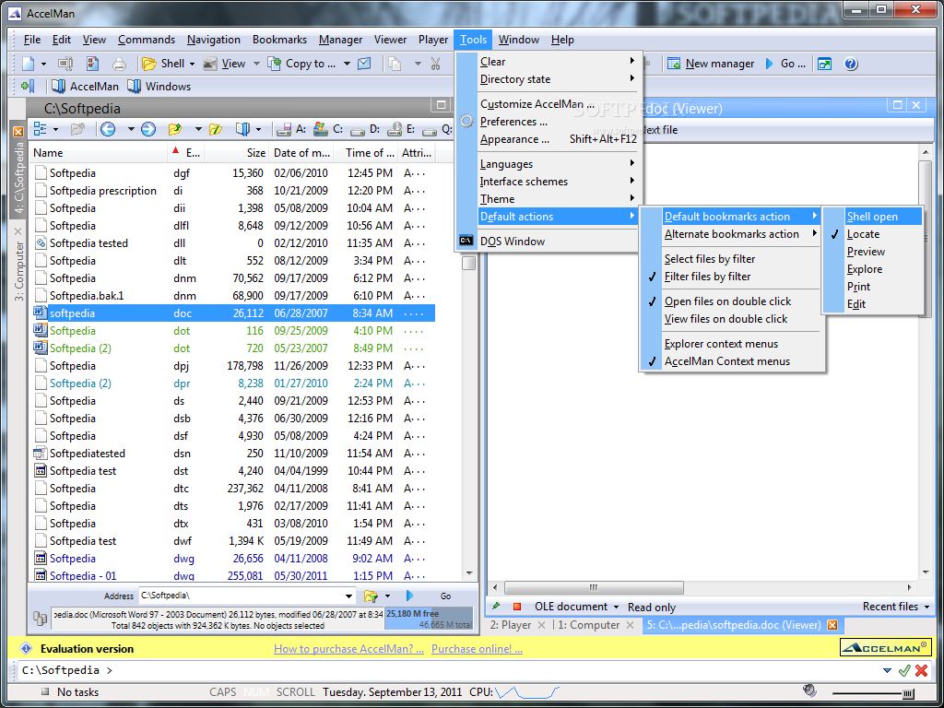The height and width of the screenshot is (708, 944).
Task: Open the Windows bookmark folder
Action: [x=159, y=86]
